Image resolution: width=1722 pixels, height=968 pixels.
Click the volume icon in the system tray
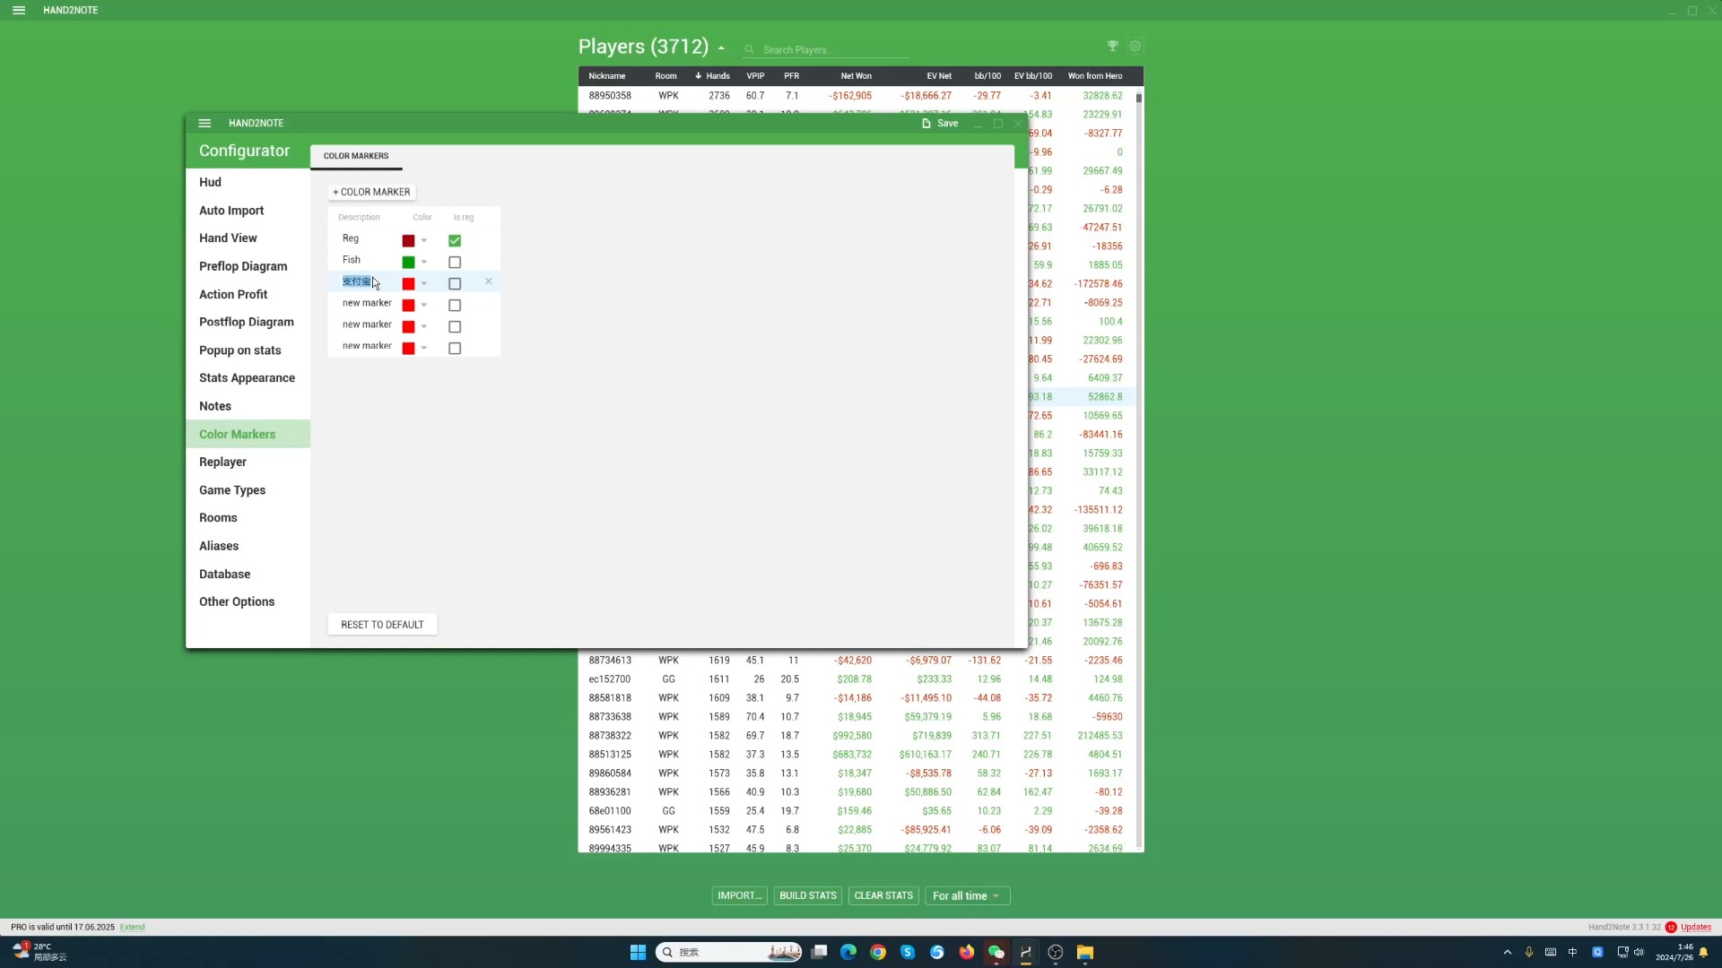point(1639,952)
